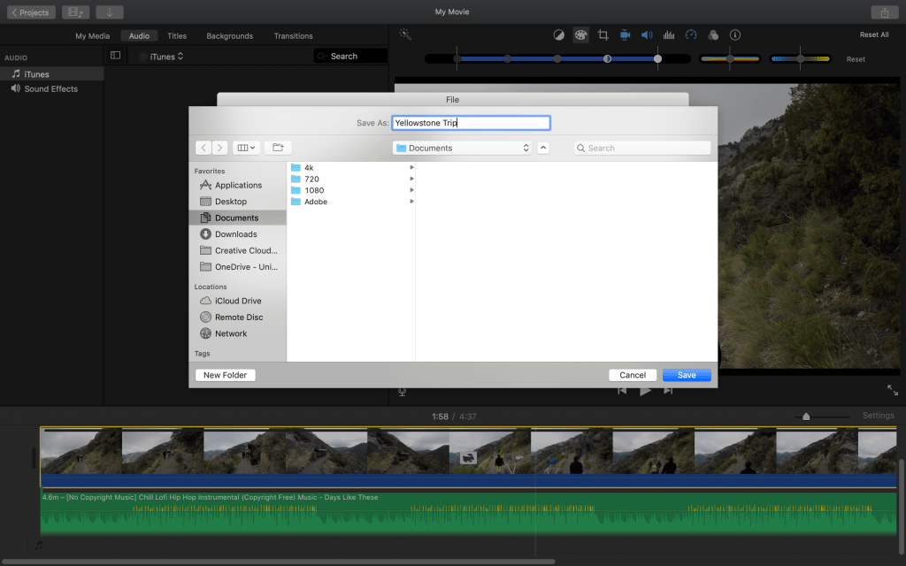The height and width of the screenshot is (566, 906).
Task: Open the noise reduction equalizer icon
Action: pyautogui.click(x=669, y=35)
